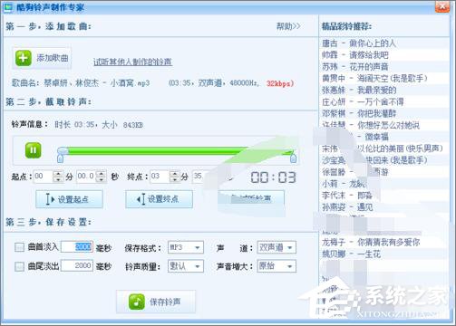456x326 pixels.
Task: Select 庄心妍 - 一万个舍不得 ringtone
Action: point(363,102)
